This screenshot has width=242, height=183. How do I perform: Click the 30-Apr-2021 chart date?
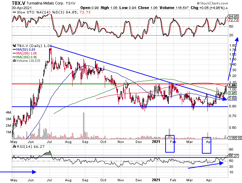(21, 8)
